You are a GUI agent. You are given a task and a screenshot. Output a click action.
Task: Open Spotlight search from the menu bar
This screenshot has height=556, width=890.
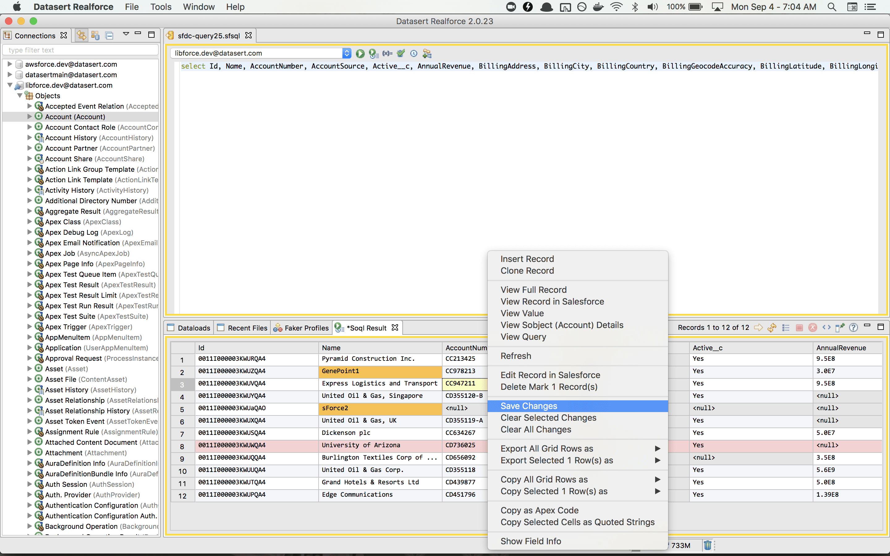point(832,6)
